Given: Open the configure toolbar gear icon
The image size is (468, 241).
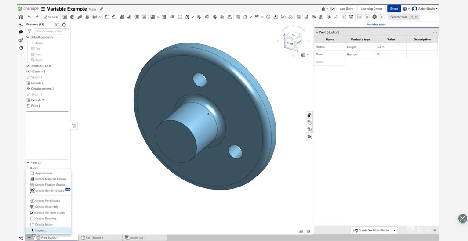Looking at the screenshot, I should pos(374,17).
